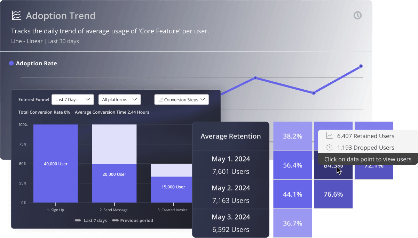This screenshot has height=238, width=418.
Task: Open the Conversion Steps dropdown
Action: click(x=181, y=100)
